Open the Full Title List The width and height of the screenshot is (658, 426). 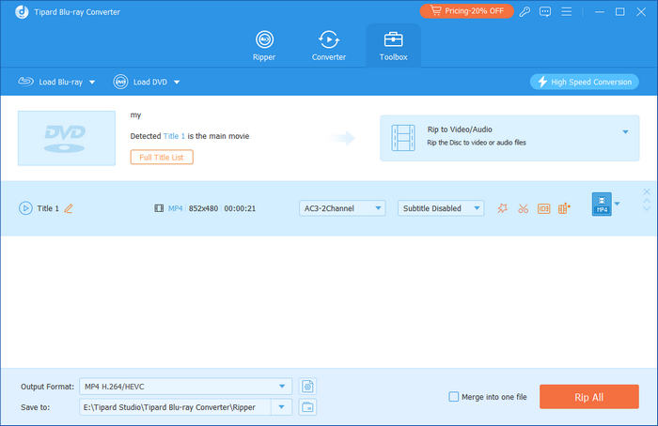click(162, 157)
